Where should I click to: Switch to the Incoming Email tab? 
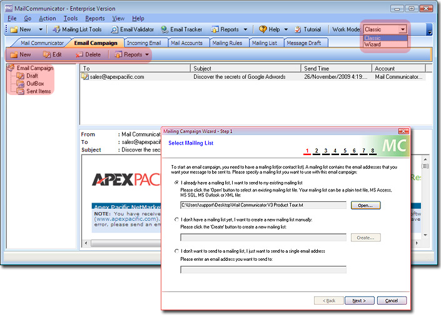click(x=144, y=43)
